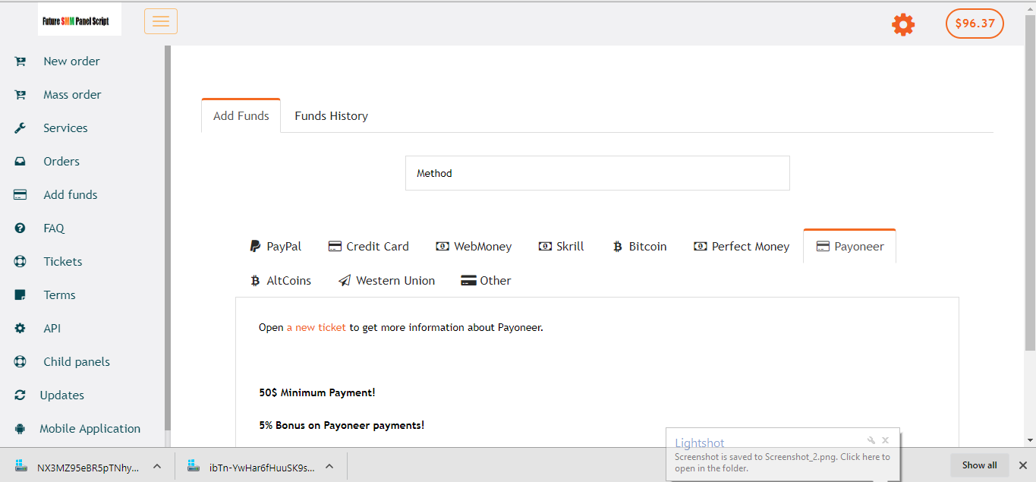This screenshot has width=1036, height=482.
Task: Switch to the Funds History tab
Action: coord(331,116)
